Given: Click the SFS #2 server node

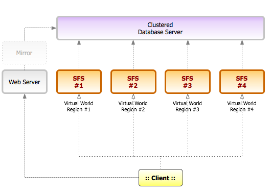Looking at the screenshot, I should [x=133, y=82].
